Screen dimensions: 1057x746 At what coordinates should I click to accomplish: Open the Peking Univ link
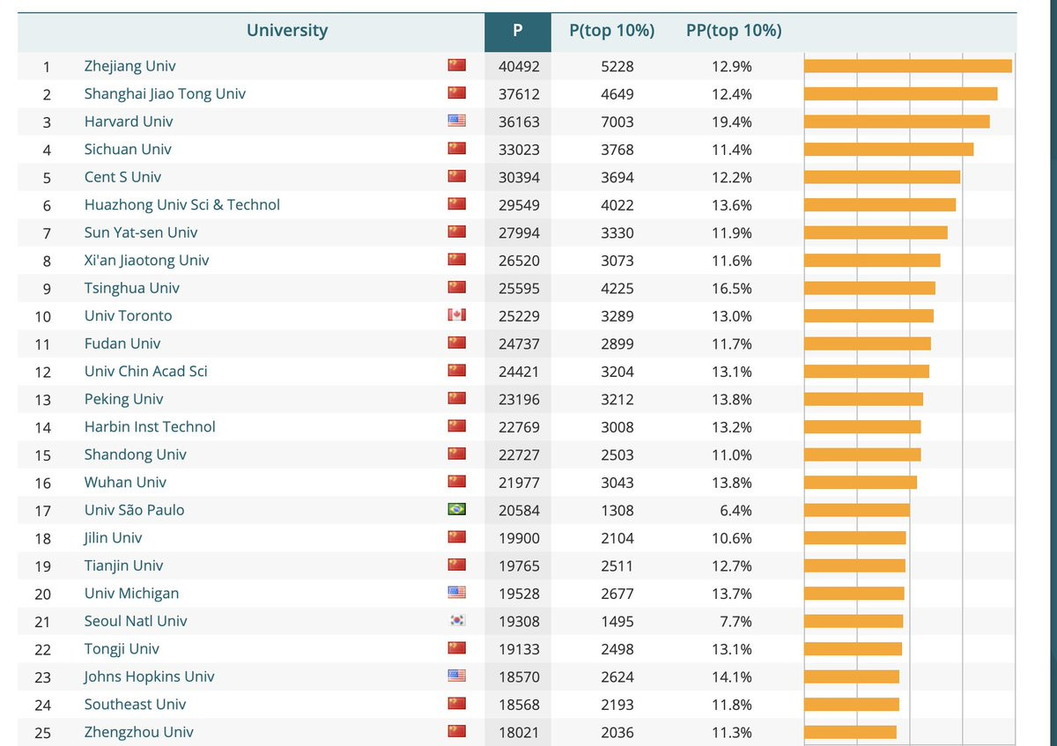tap(124, 399)
